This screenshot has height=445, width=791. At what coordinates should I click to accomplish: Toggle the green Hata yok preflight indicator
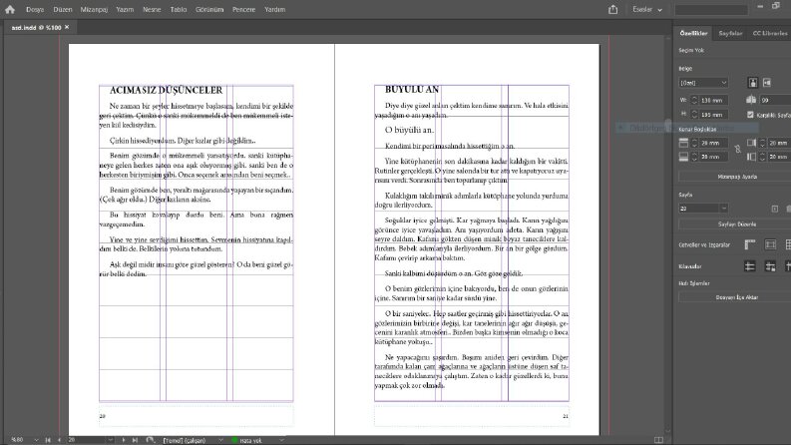click(235, 440)
